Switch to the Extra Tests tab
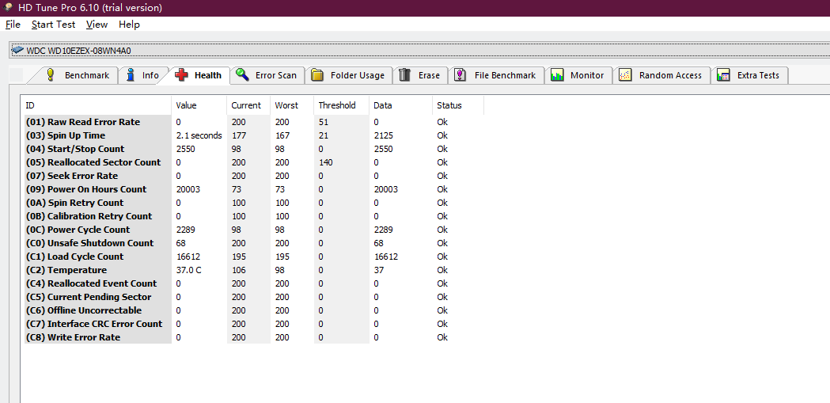Image resolution: width=830 pixels, height=403 pixels. [x=749, y=75]
